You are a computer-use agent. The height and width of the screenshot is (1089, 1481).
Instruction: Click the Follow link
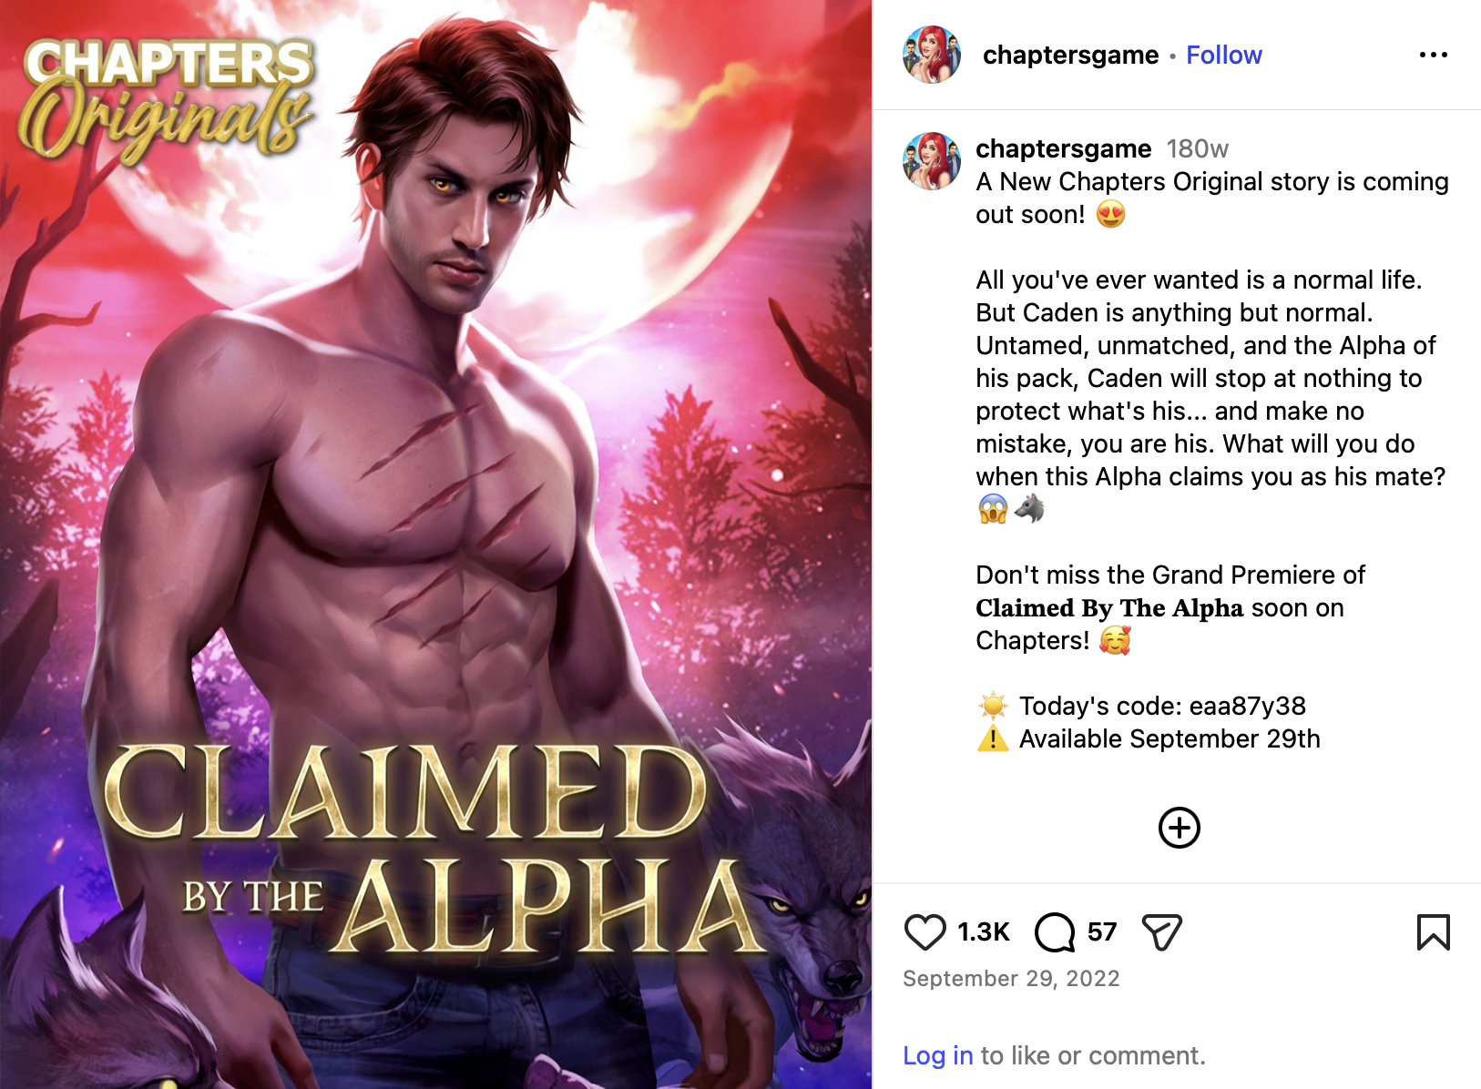[x=1223, y=55]
